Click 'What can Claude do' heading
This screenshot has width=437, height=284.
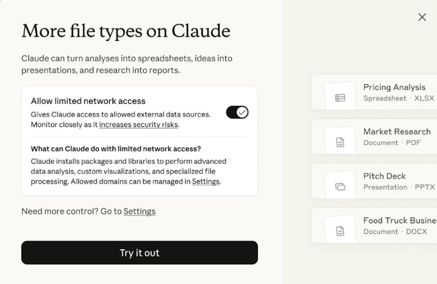116,149
